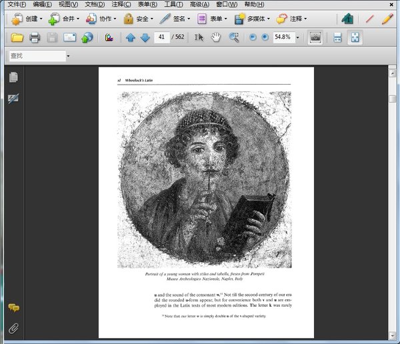Click the page number field showing 41
This screenshot has width=400, height=344.
[161, 37]
